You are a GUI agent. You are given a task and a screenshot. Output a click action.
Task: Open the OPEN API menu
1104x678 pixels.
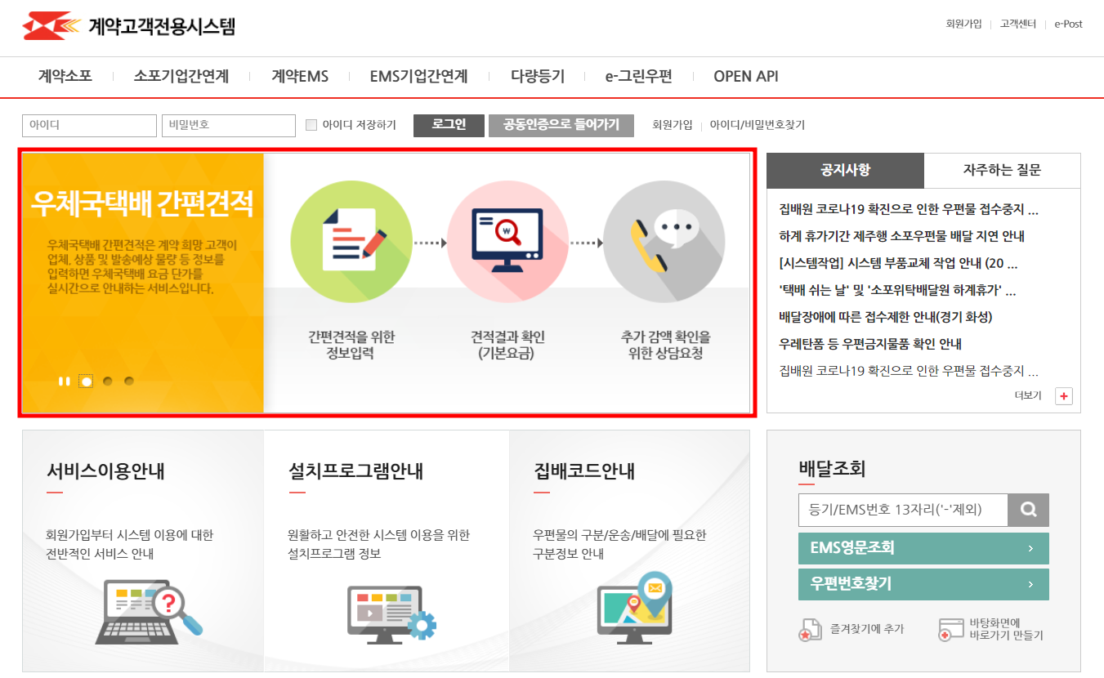(x=745, y=76)
